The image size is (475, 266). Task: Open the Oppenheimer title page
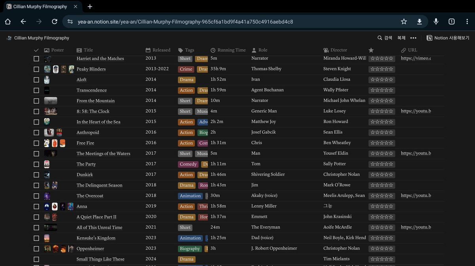coord(90,249)
